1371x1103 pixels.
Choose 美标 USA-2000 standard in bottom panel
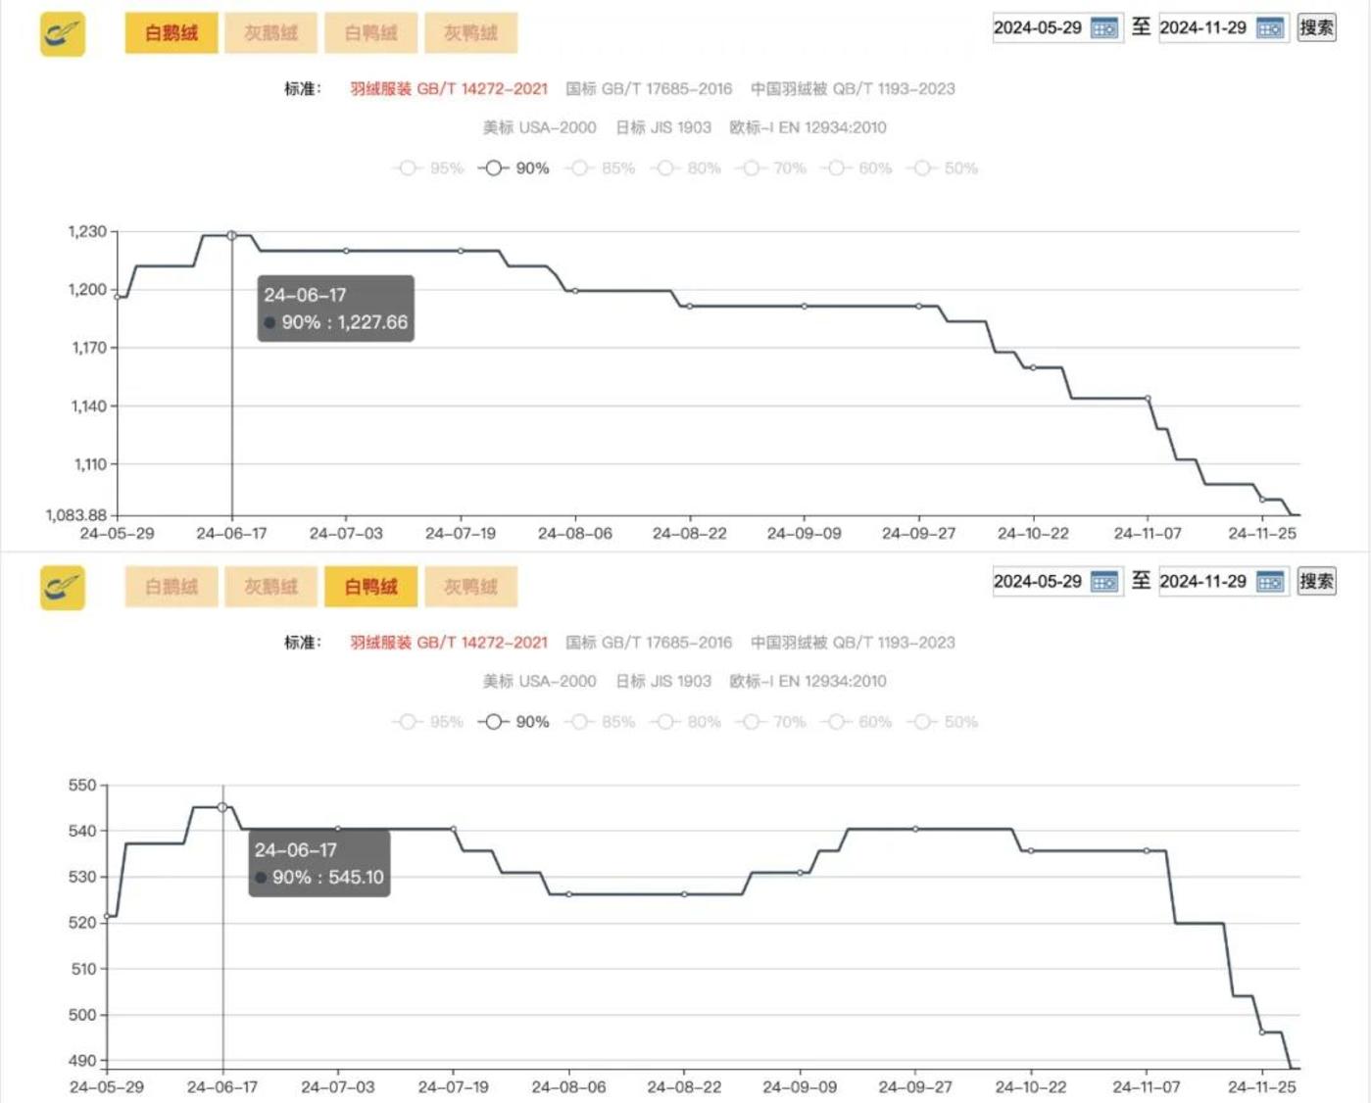pos(539,681)
